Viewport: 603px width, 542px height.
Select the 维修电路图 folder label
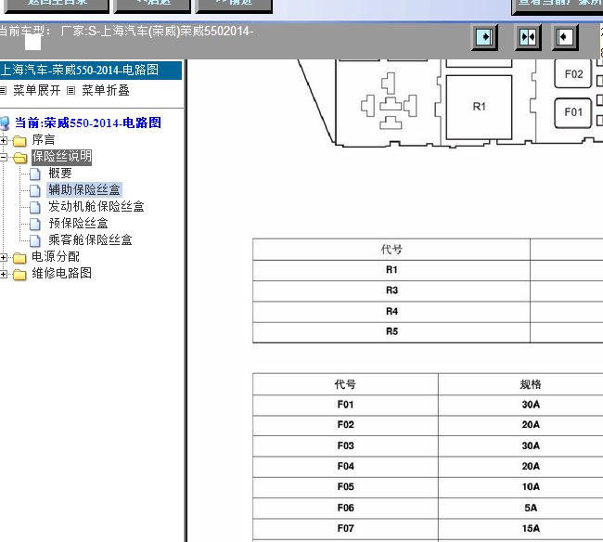point(61,274)
